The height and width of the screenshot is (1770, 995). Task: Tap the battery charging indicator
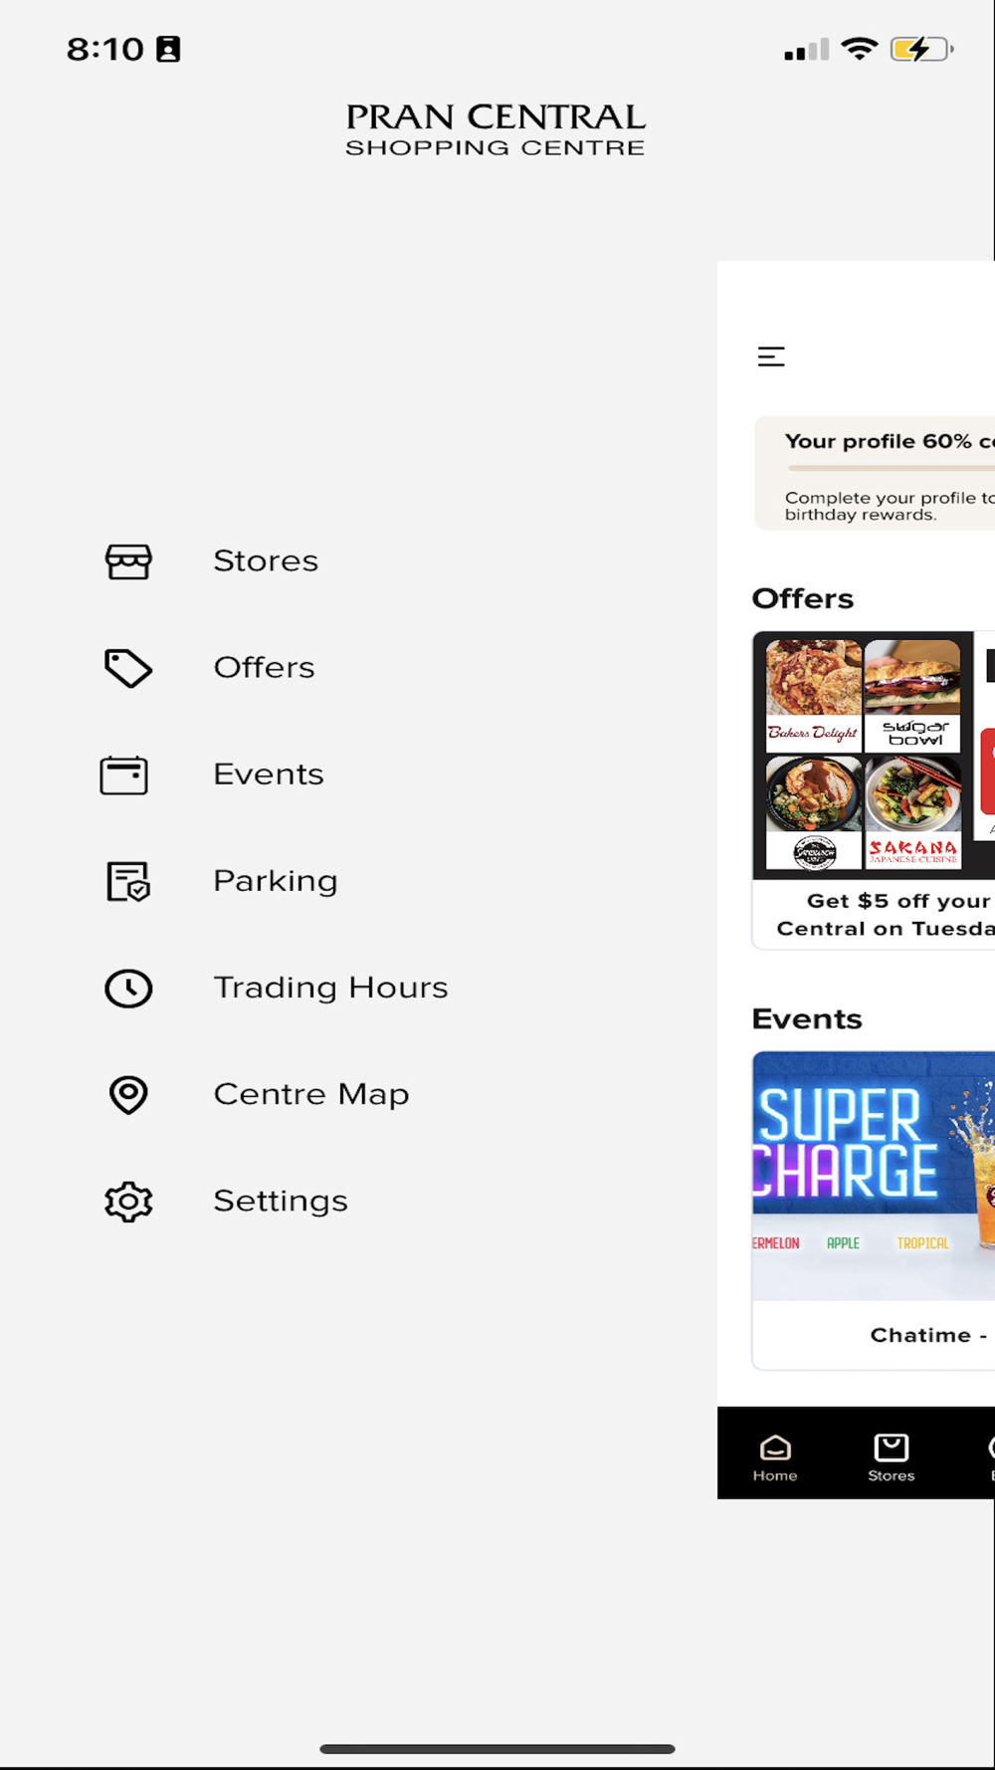(x=921, y=48)
